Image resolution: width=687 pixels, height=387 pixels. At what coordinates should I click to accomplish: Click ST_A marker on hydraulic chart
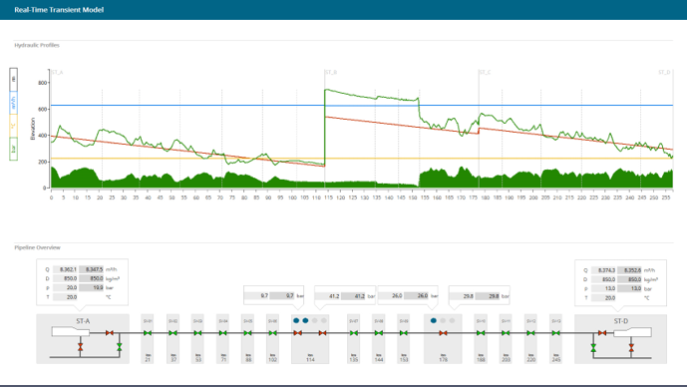58,73
